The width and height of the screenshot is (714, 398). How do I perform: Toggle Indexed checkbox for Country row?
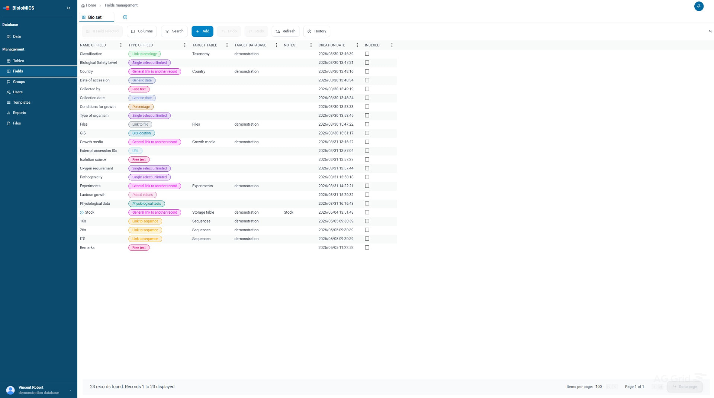tap(367, 71)
